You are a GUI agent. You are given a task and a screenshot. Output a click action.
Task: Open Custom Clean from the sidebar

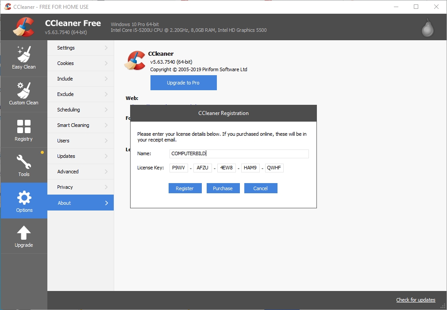tap(23, 90)
